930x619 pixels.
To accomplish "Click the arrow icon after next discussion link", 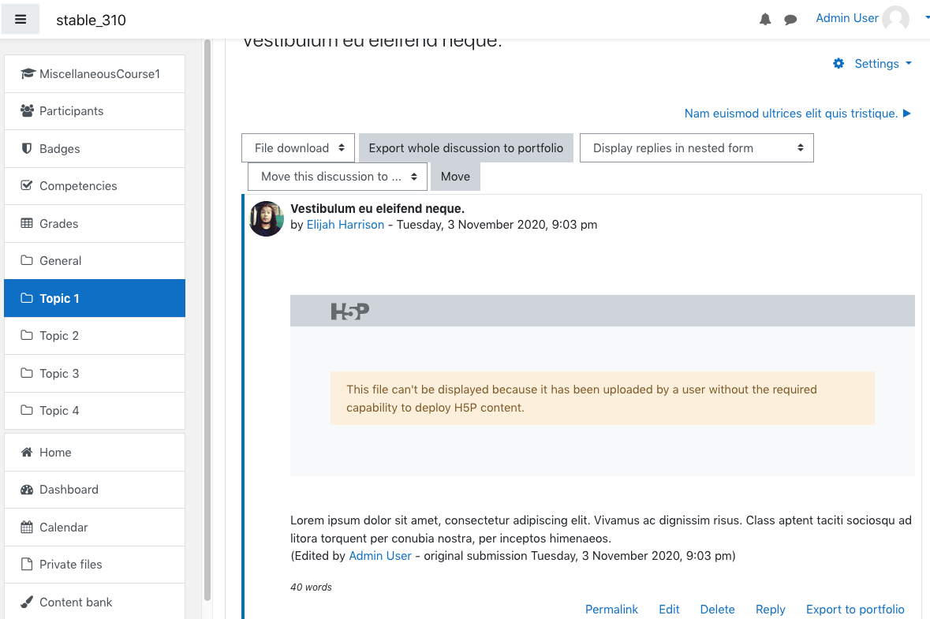I will pyautogui.click(x=907, y=114).
